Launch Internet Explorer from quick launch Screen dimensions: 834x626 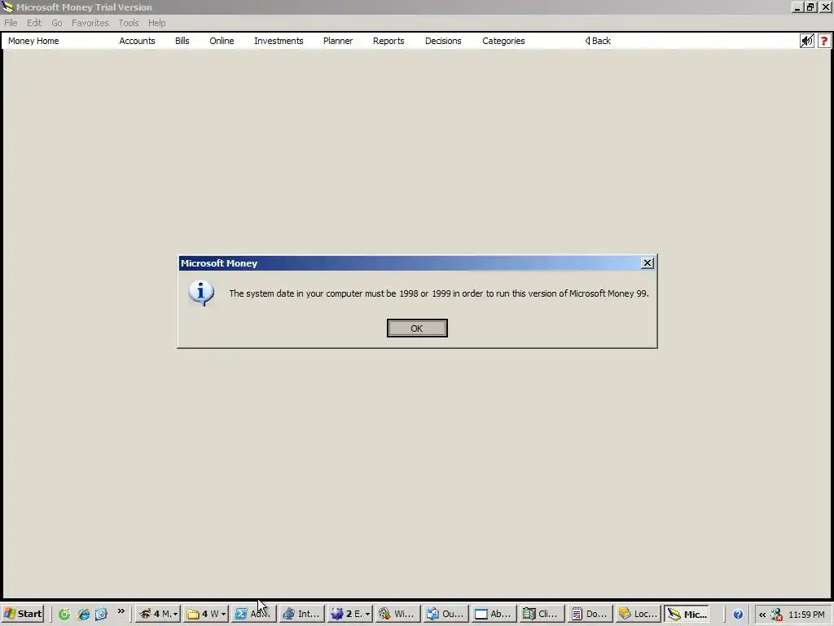pos(84,615)
